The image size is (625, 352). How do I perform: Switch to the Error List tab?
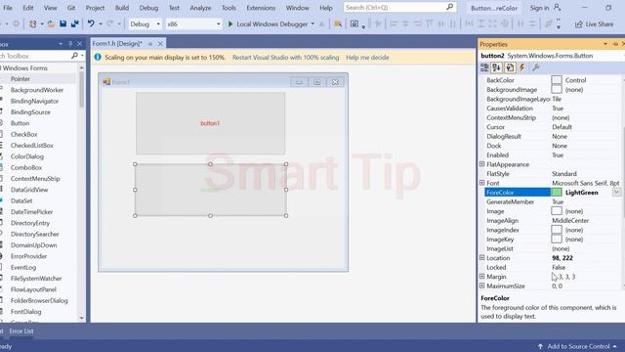coord(21,330)
